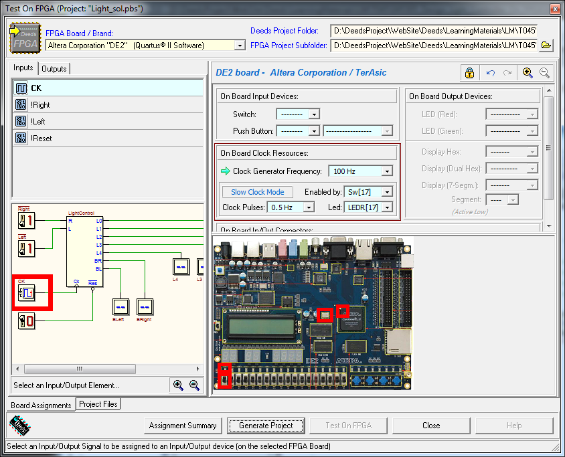Screen dimensions: 565x457
Task: Switch to the Inputs tab
Action: pos(23,68)
